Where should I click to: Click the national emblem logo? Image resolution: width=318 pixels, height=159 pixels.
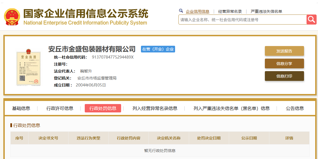[x=12, y=17]
